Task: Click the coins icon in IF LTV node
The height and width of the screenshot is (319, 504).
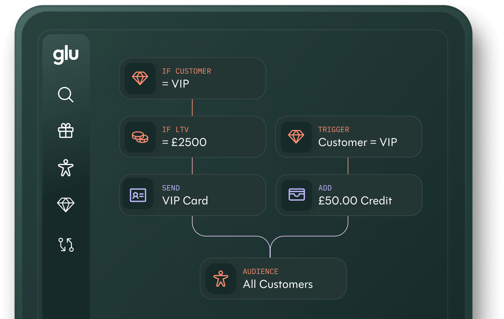Action: (x=140, y=137)
